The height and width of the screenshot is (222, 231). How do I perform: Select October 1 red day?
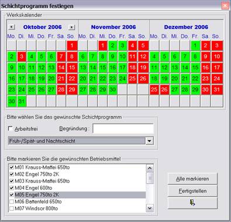pos(72,46)
